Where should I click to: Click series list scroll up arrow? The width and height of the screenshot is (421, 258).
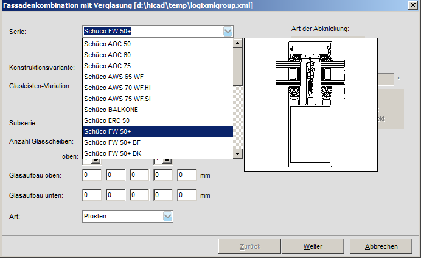tap(238, 43)
